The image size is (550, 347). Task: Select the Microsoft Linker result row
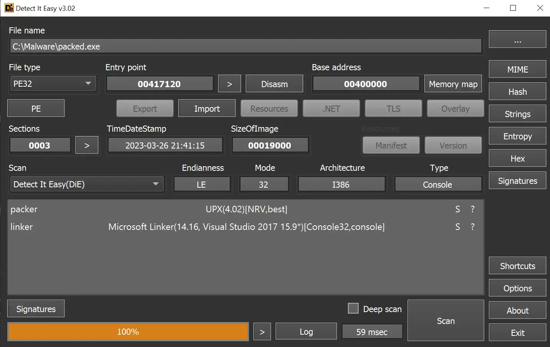coord(245,227)
